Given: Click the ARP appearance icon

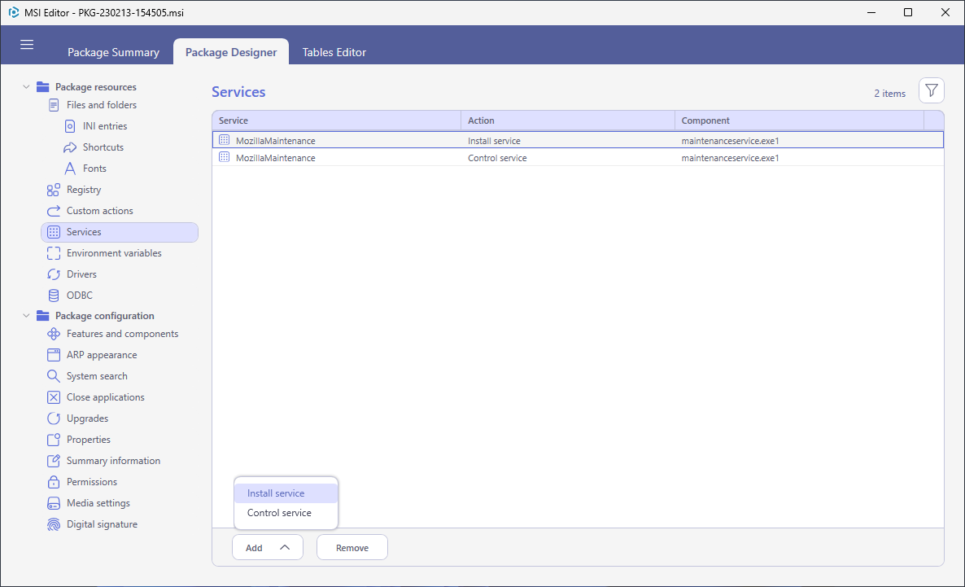Looking at the screenshot, I should click(x=54, y=355).
